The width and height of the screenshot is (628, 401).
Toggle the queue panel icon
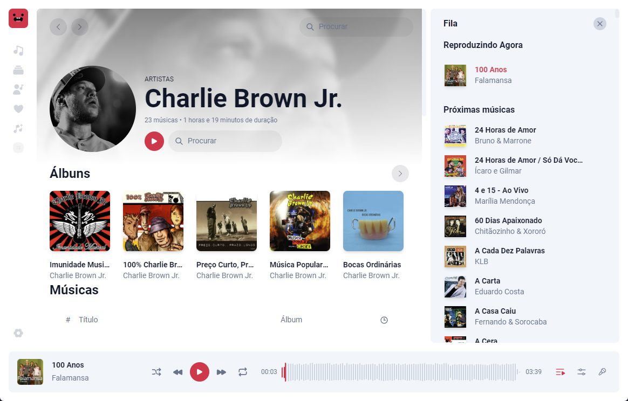coord(561,372)
